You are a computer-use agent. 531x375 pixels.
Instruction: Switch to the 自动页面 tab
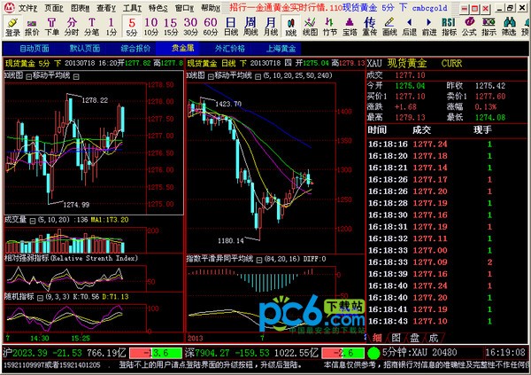[x=35, y=49]
